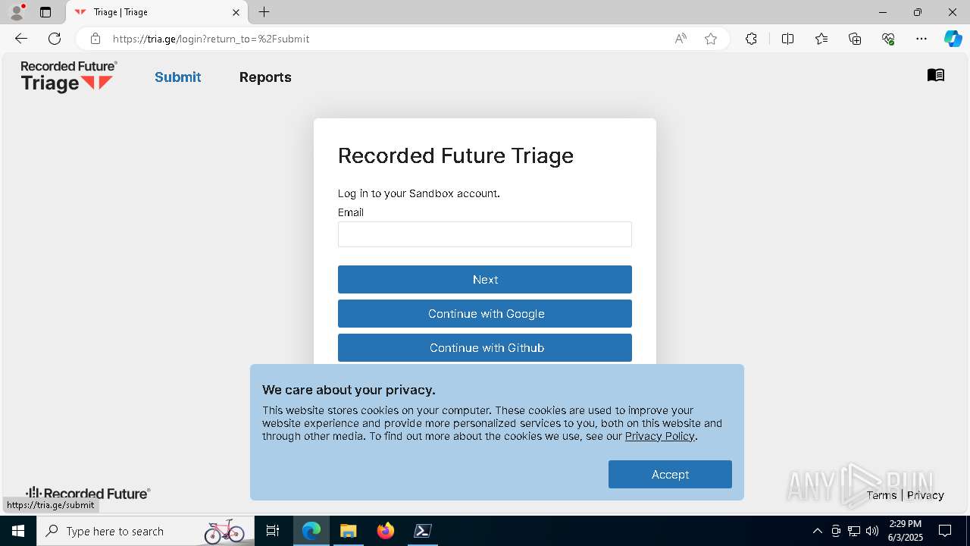Open the documentation book icon
The width and height of the screenshot is (970, 546).
(x=936, y=75)
